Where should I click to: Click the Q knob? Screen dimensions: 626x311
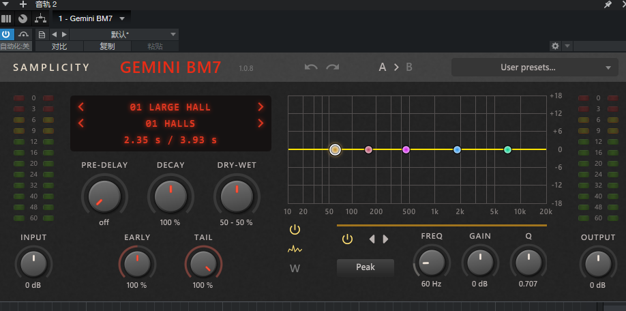pyautogui.click(x=528, y=263)
